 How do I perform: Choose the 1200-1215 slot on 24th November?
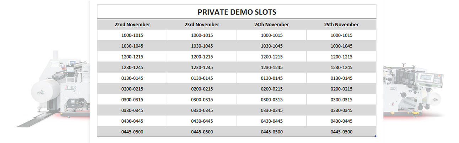(272, 57)
